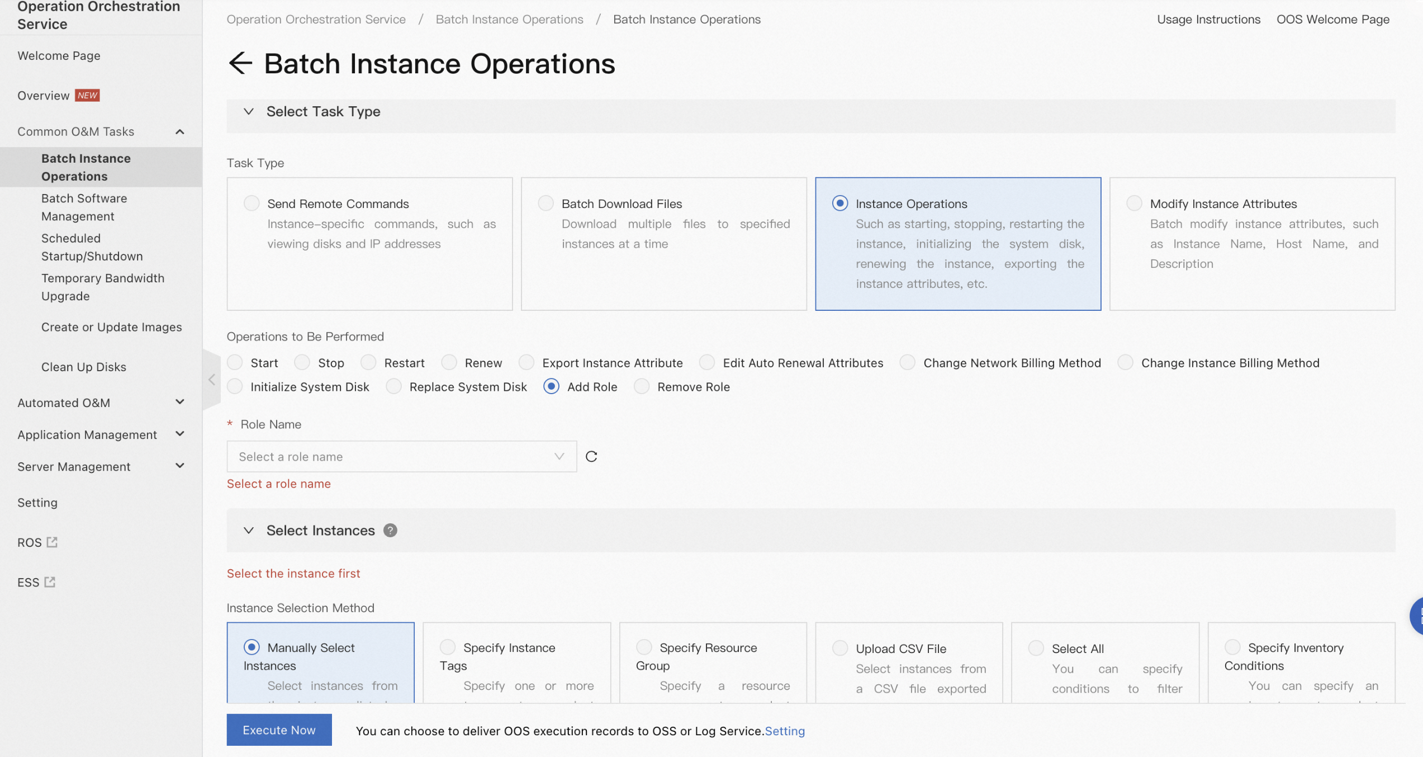The height and width of the screenshot is (757, 1423).
Task: Select the Send Remote Commands task type
Action: coord(252,203)
